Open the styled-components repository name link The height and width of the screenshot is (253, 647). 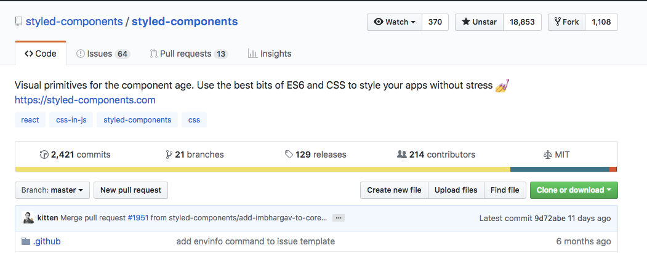pyautogui.click(x=185, y=22)
